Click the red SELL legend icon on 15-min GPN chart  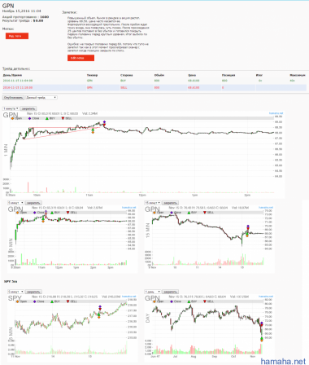pyautogui.click(x=205, y=213)
